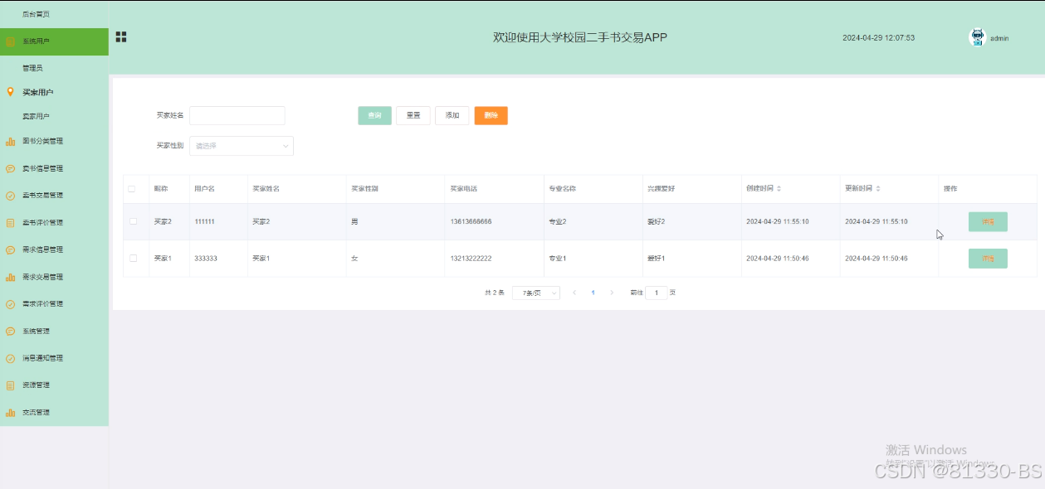Click the 系统用户 menu icon

[11, 41]
